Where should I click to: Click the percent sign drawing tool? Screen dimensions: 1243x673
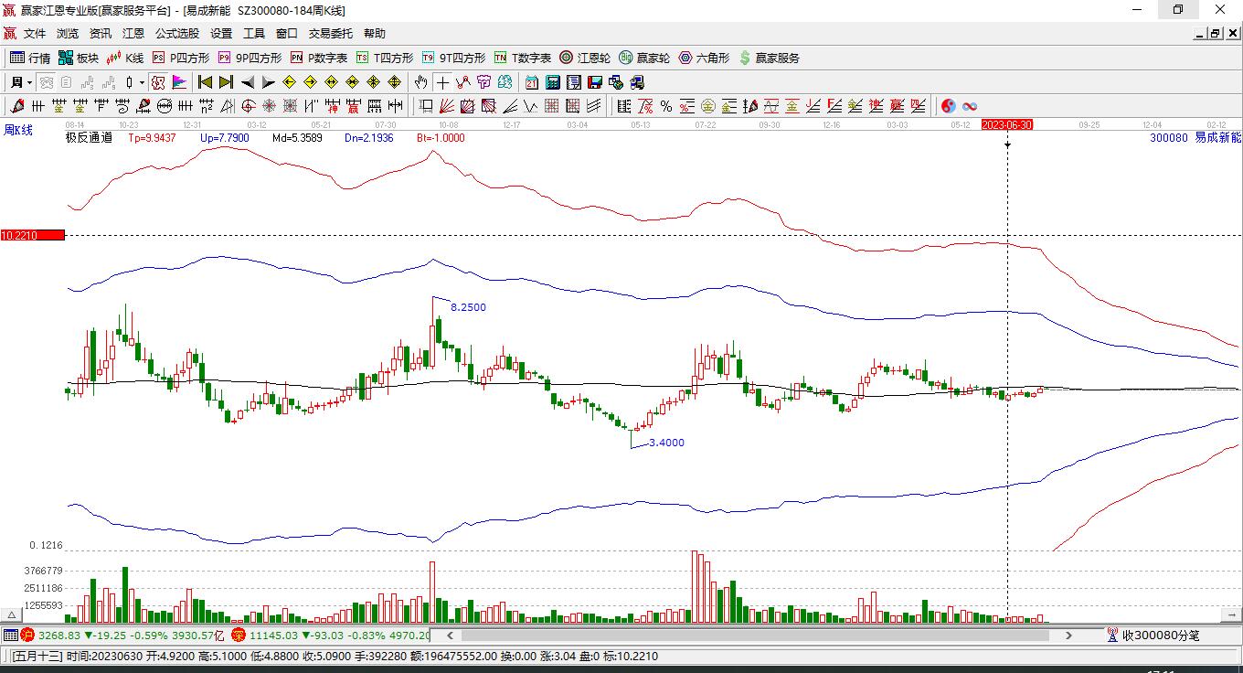(x=666, y=106)
